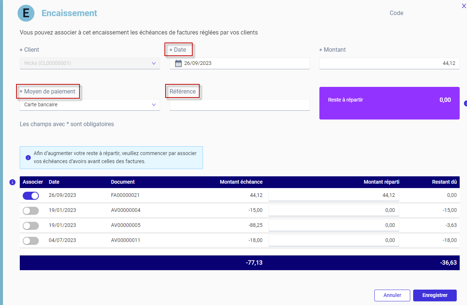Click the Code label at top
Screen dimensions: 467x305
pos(396,13)
